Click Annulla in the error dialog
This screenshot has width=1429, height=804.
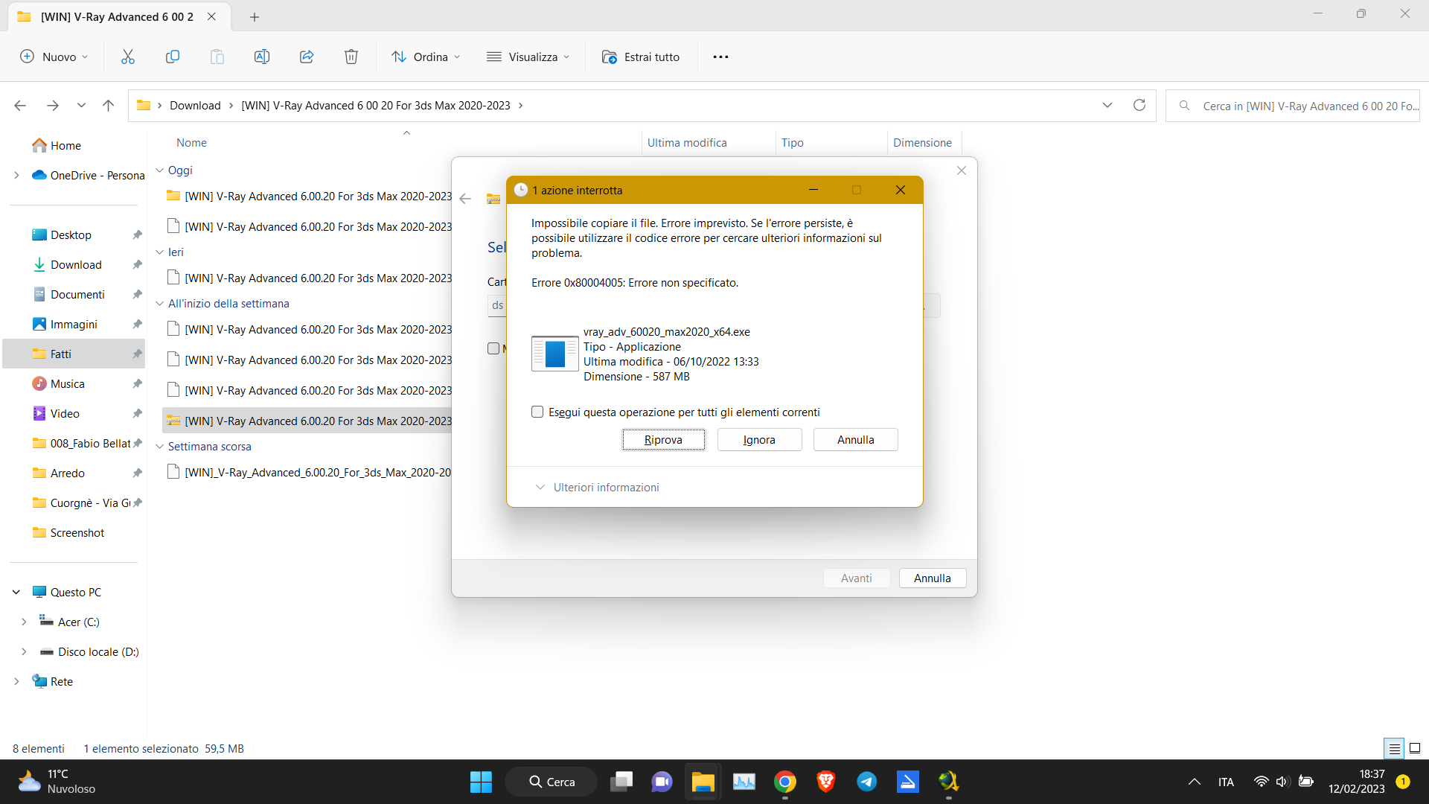click(855, 440)
